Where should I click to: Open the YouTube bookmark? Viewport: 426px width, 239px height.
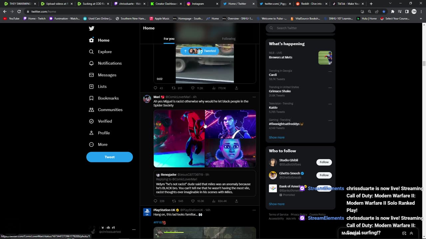(11, 19)
